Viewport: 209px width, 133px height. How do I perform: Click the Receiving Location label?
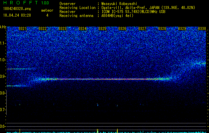(x=77, y=8)
